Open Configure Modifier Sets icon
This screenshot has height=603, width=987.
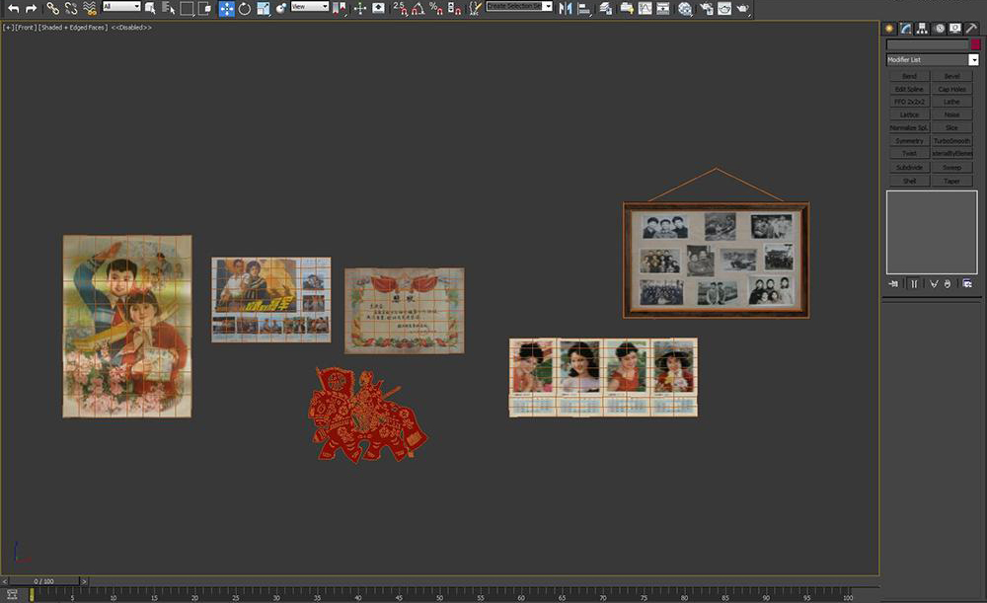coord(967,284)
